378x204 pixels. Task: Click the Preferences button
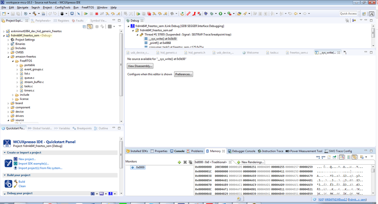[184, 74]
